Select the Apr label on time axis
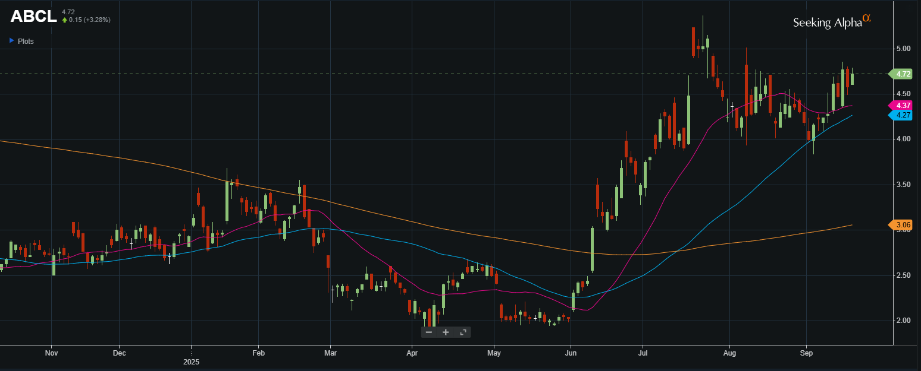The width and height of the screenshot is (921, 371). tap(412, 353)
